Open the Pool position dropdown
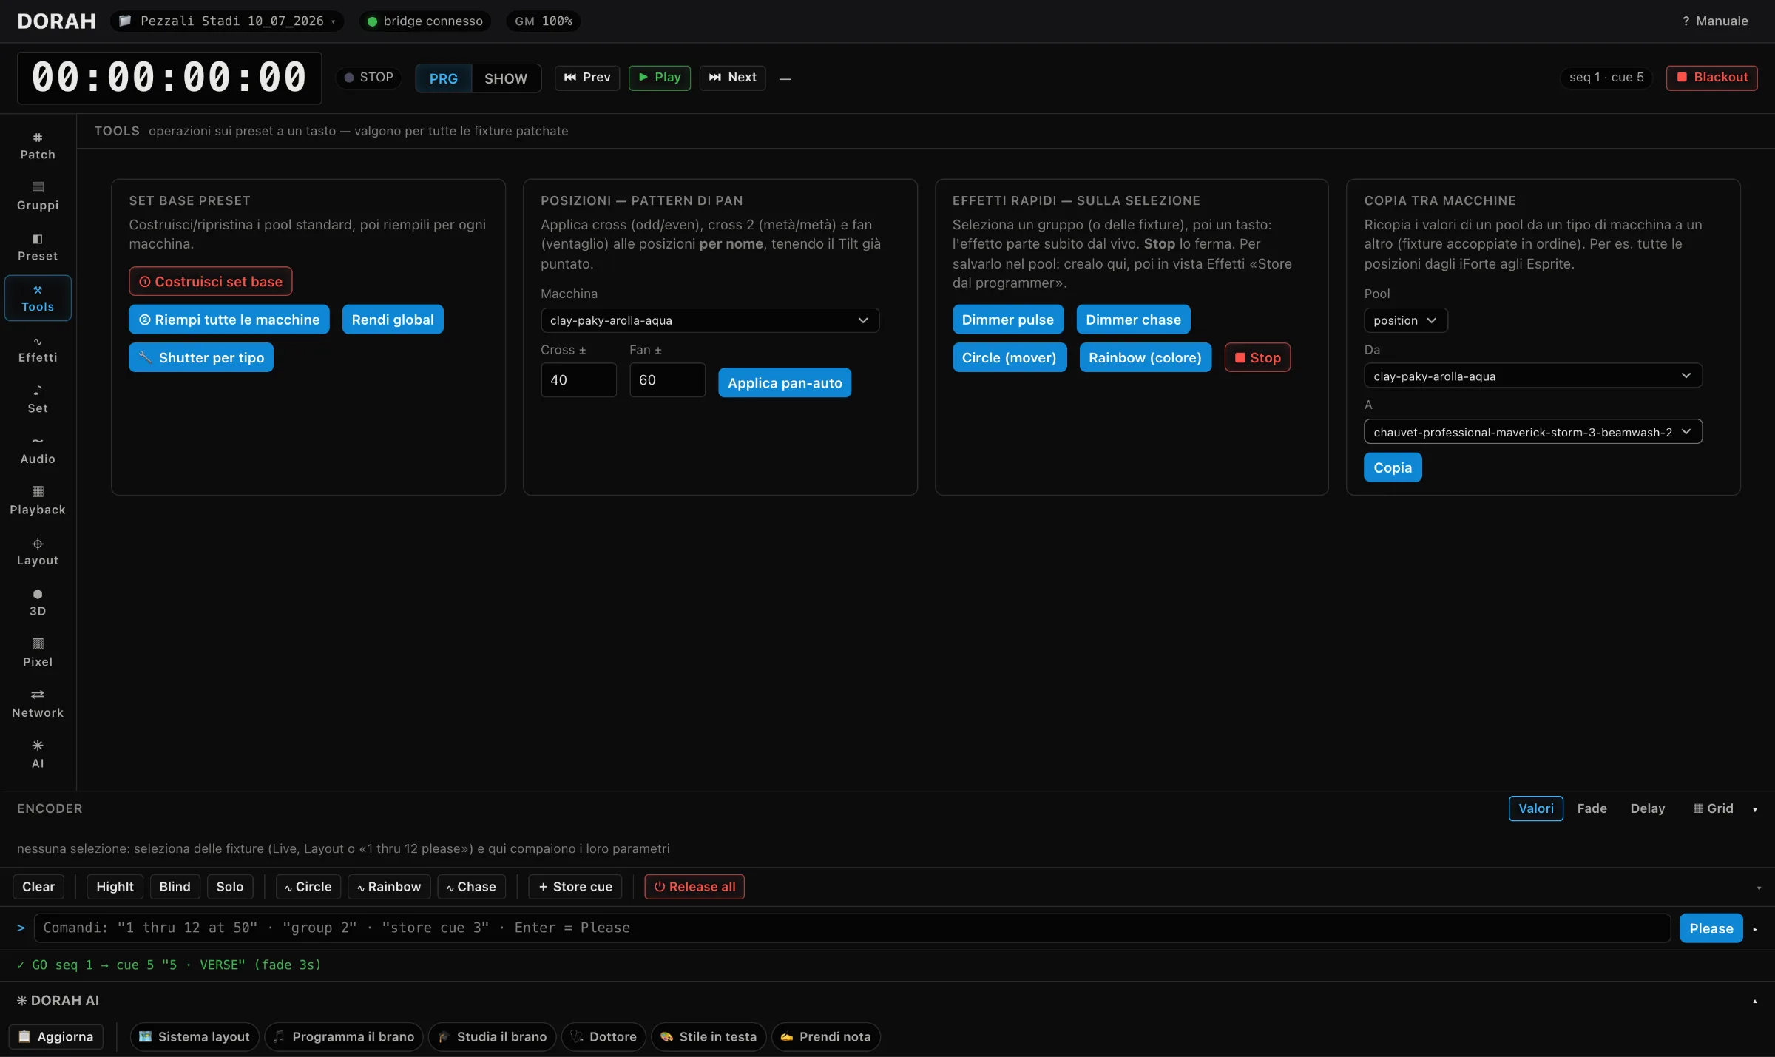The height and width of the screenshot is (1057, 1775). (1405, 320)
